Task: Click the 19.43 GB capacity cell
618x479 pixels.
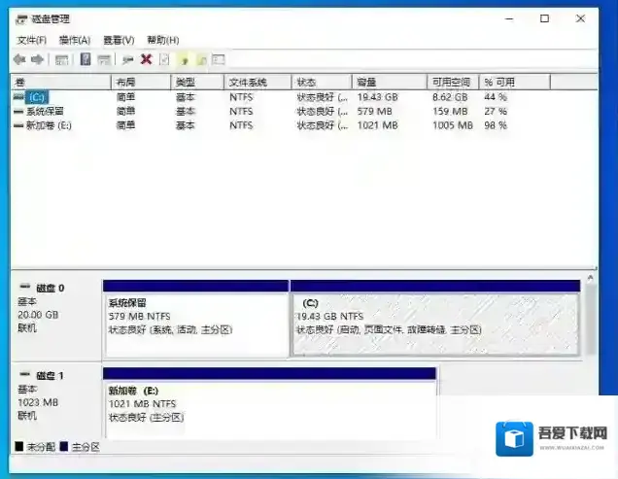Action: [x=378, y=97]
